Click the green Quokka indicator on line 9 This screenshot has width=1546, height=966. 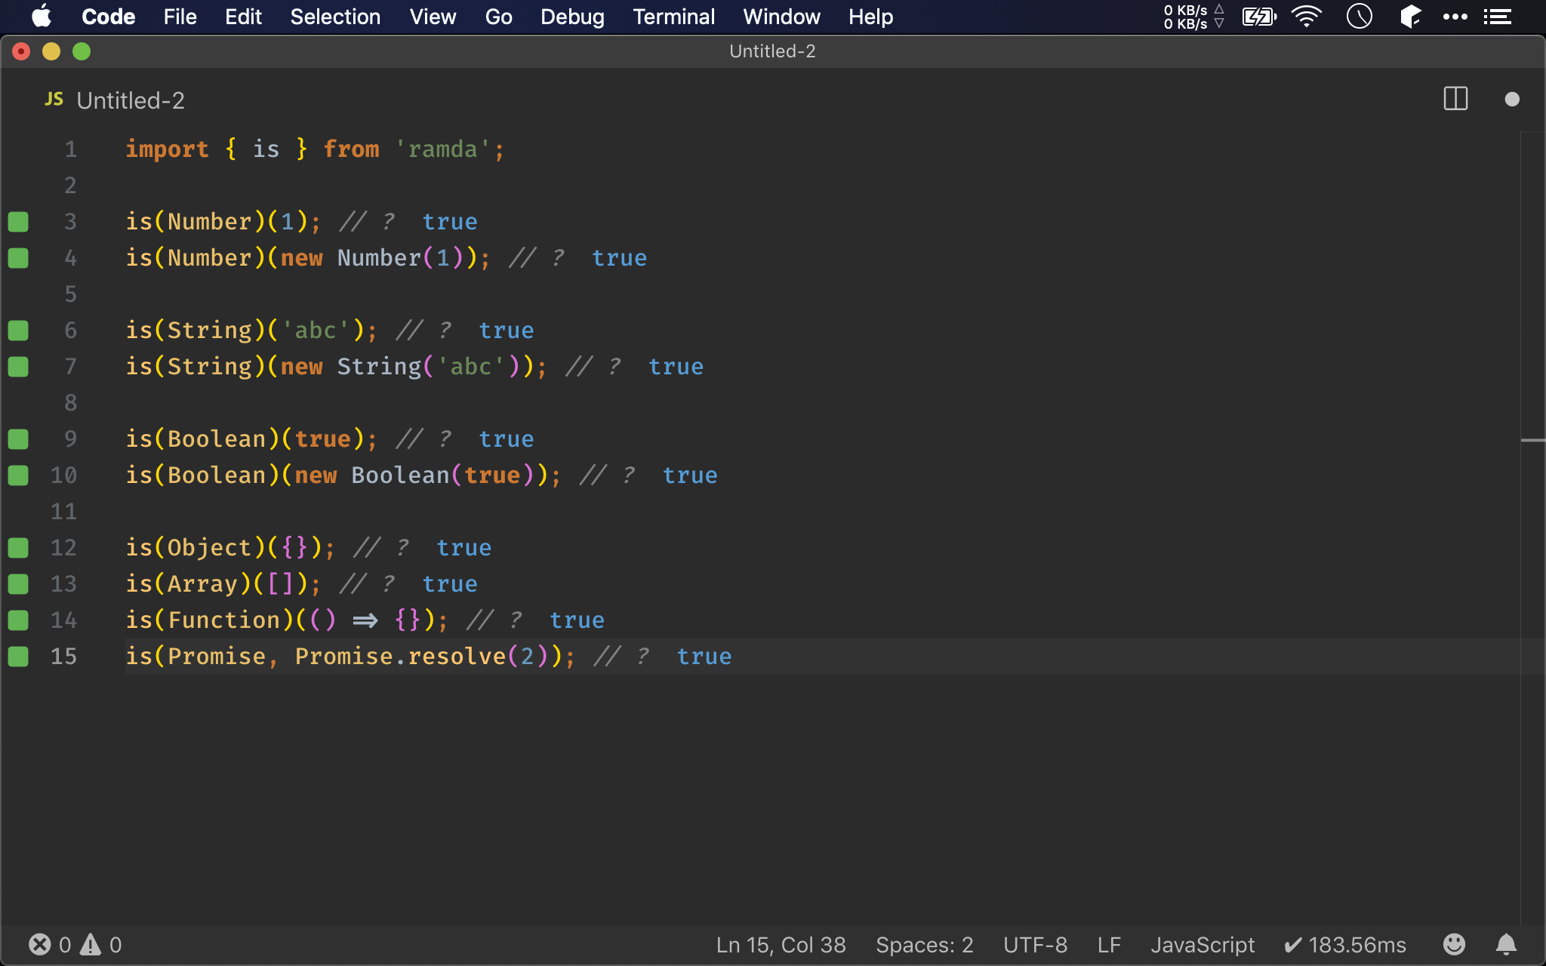coord(18,439)
